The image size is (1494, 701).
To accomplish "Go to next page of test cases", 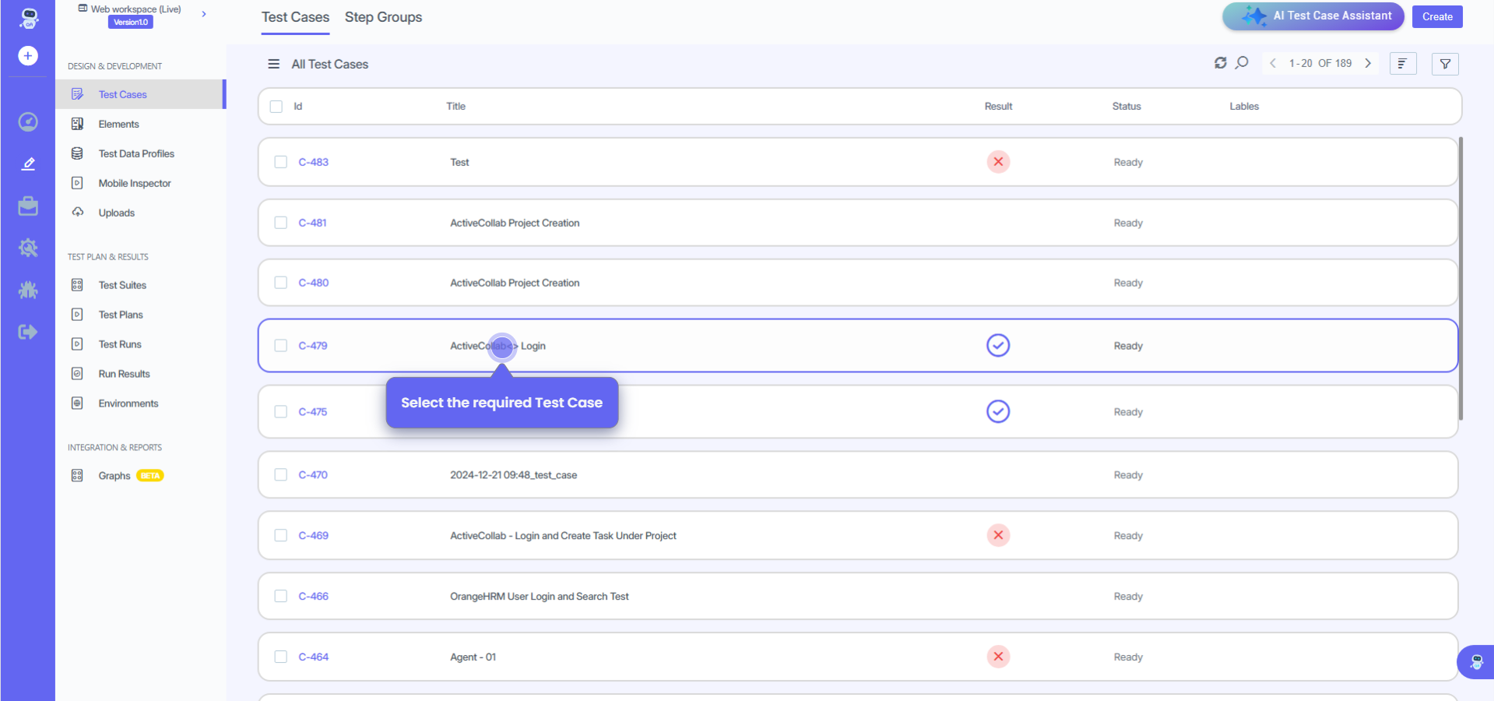I will [x=1368, y=63].
